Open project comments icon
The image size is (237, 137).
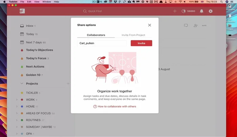(x=186, y=25)
